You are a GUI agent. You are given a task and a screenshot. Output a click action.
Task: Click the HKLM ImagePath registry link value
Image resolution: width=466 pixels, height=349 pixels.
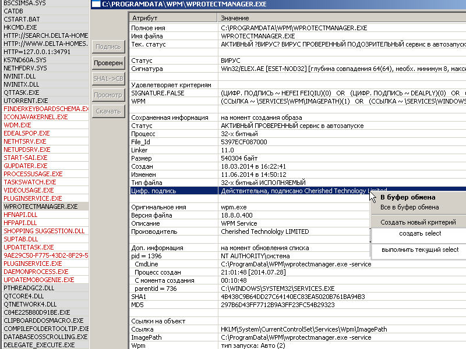coord(303,329)
